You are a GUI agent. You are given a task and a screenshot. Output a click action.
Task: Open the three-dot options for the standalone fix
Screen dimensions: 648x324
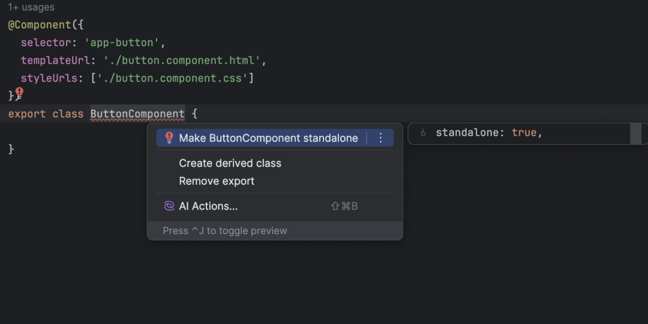pyautogui.click(x=380, y=138)
